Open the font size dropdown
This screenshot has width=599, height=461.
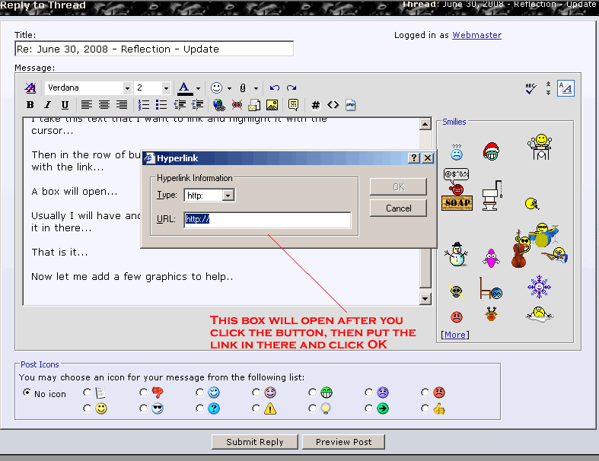click(x=165, y=88)
